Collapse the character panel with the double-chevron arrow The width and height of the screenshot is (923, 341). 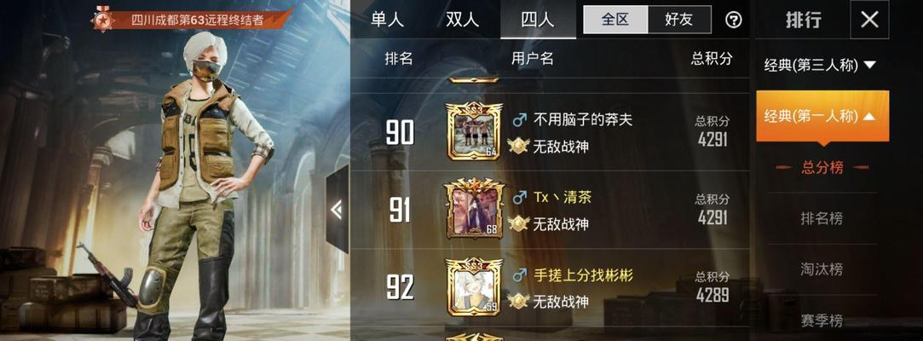337,210
